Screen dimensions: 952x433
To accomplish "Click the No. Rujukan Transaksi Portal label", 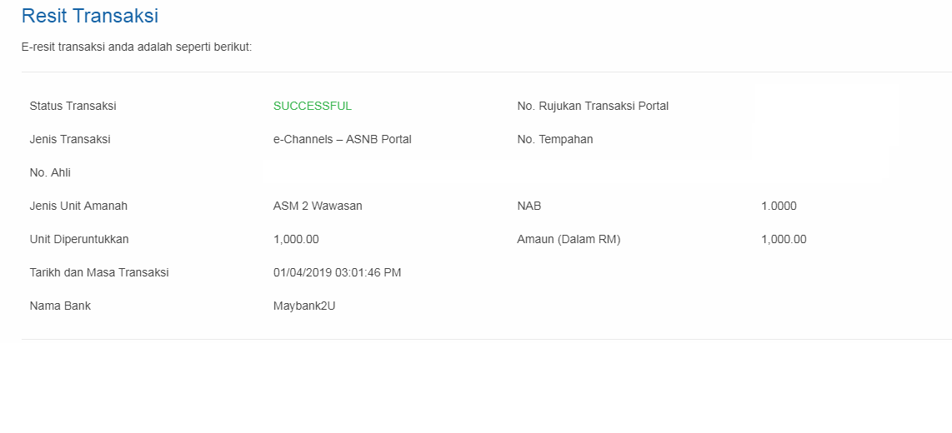I will point(593,106).
